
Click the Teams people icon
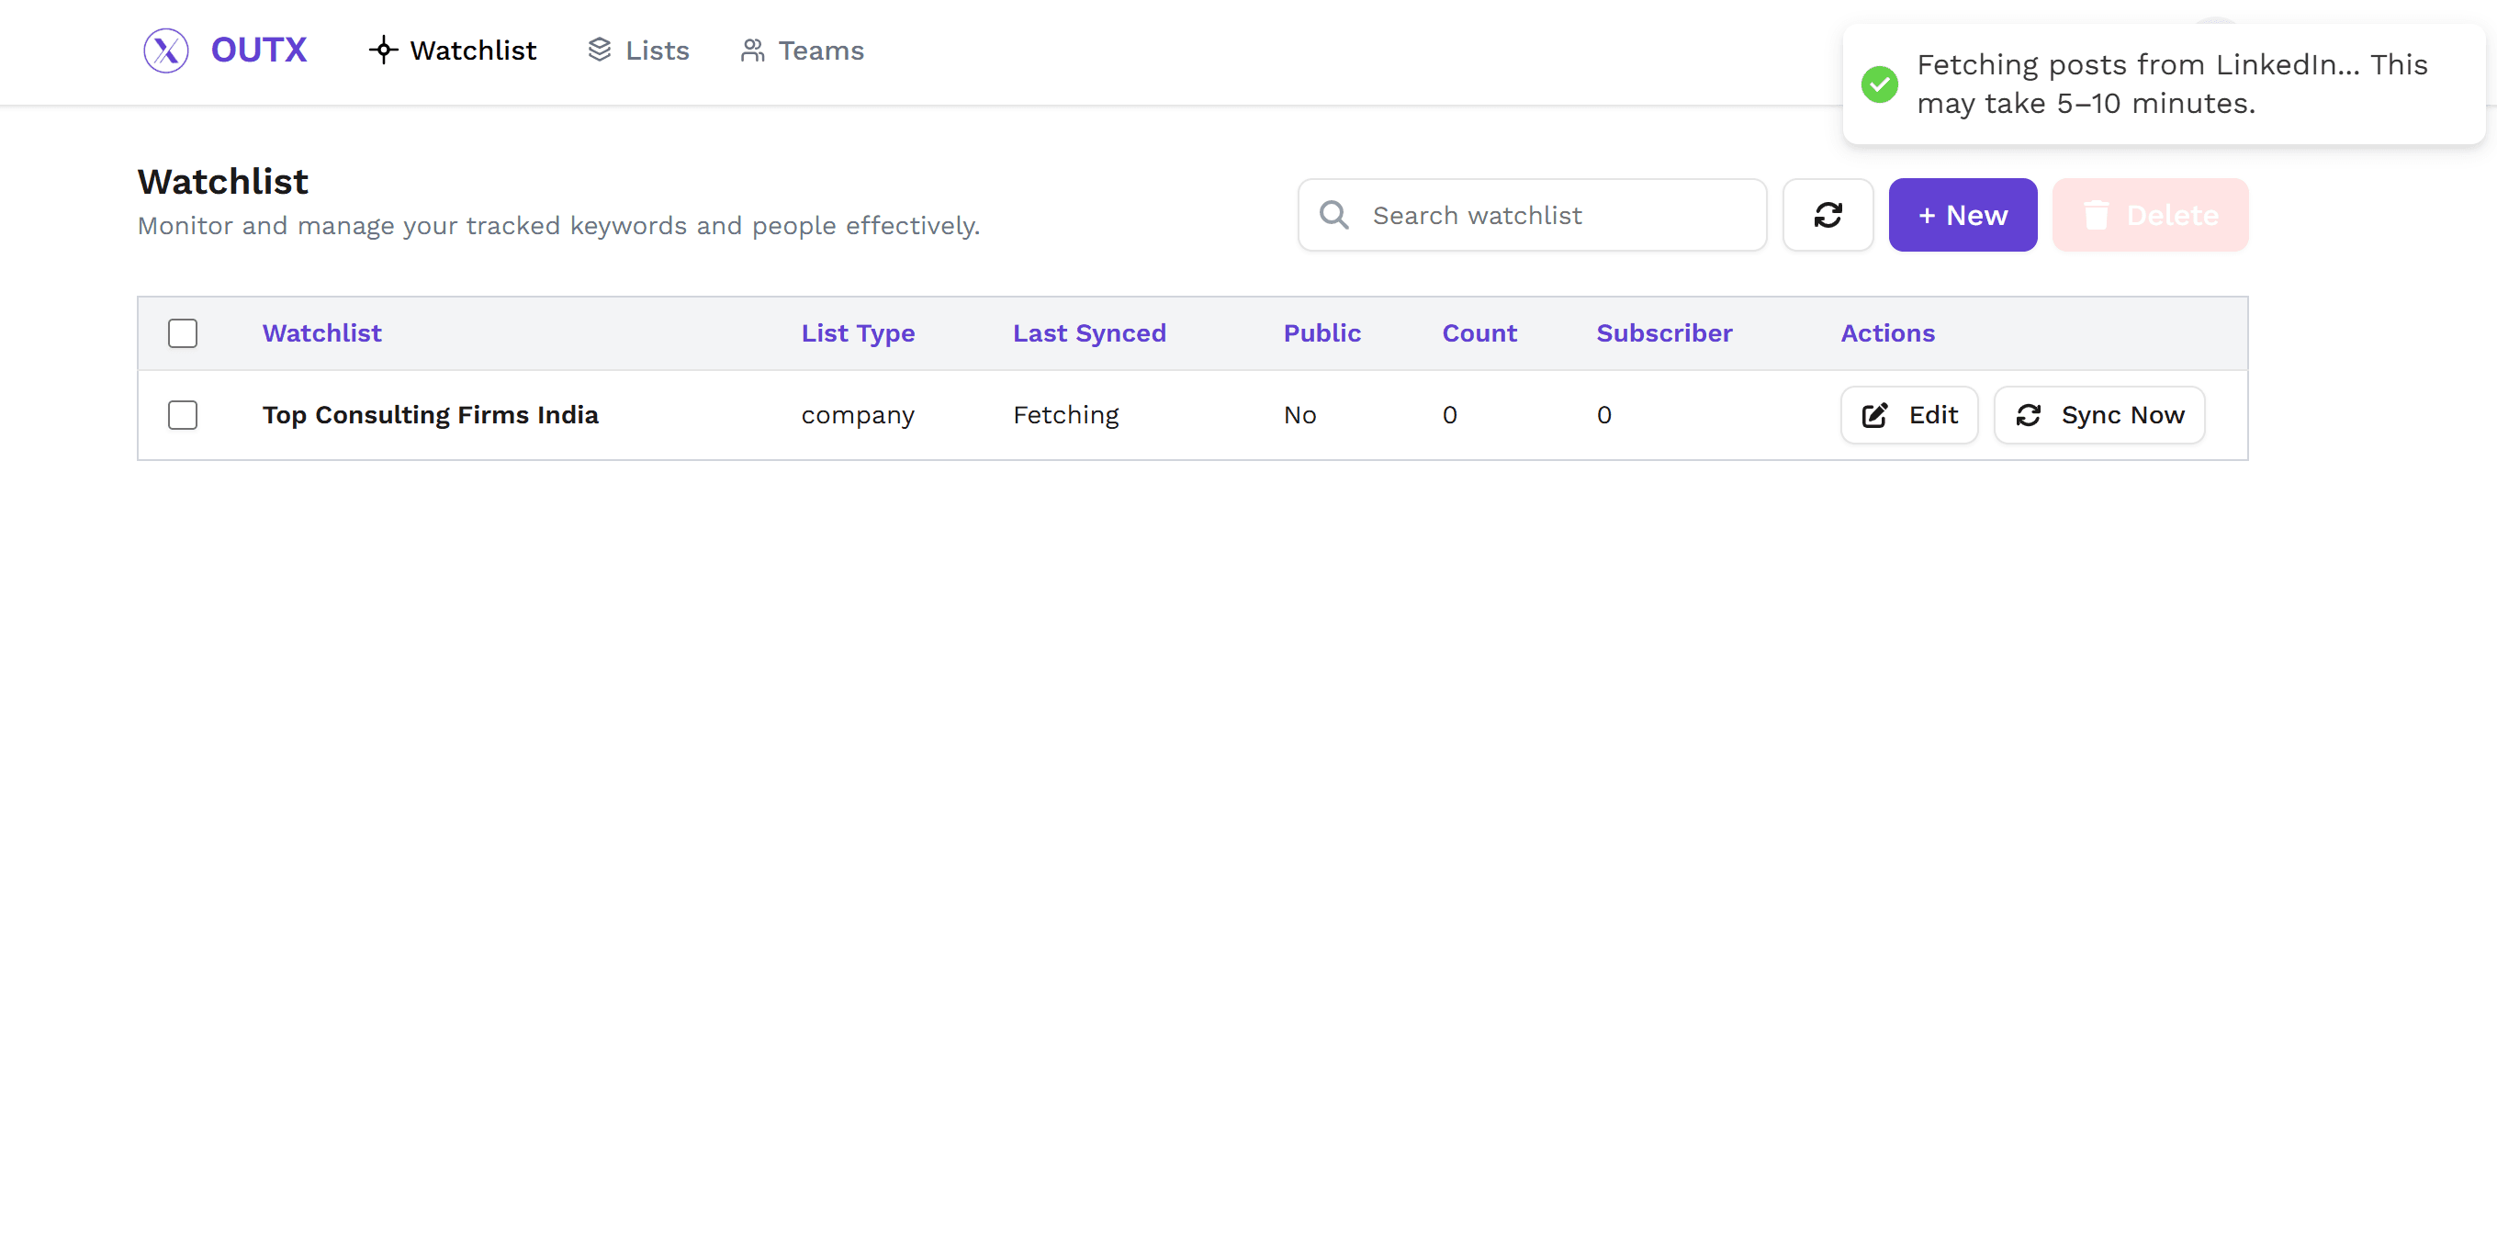pos(752,51)
